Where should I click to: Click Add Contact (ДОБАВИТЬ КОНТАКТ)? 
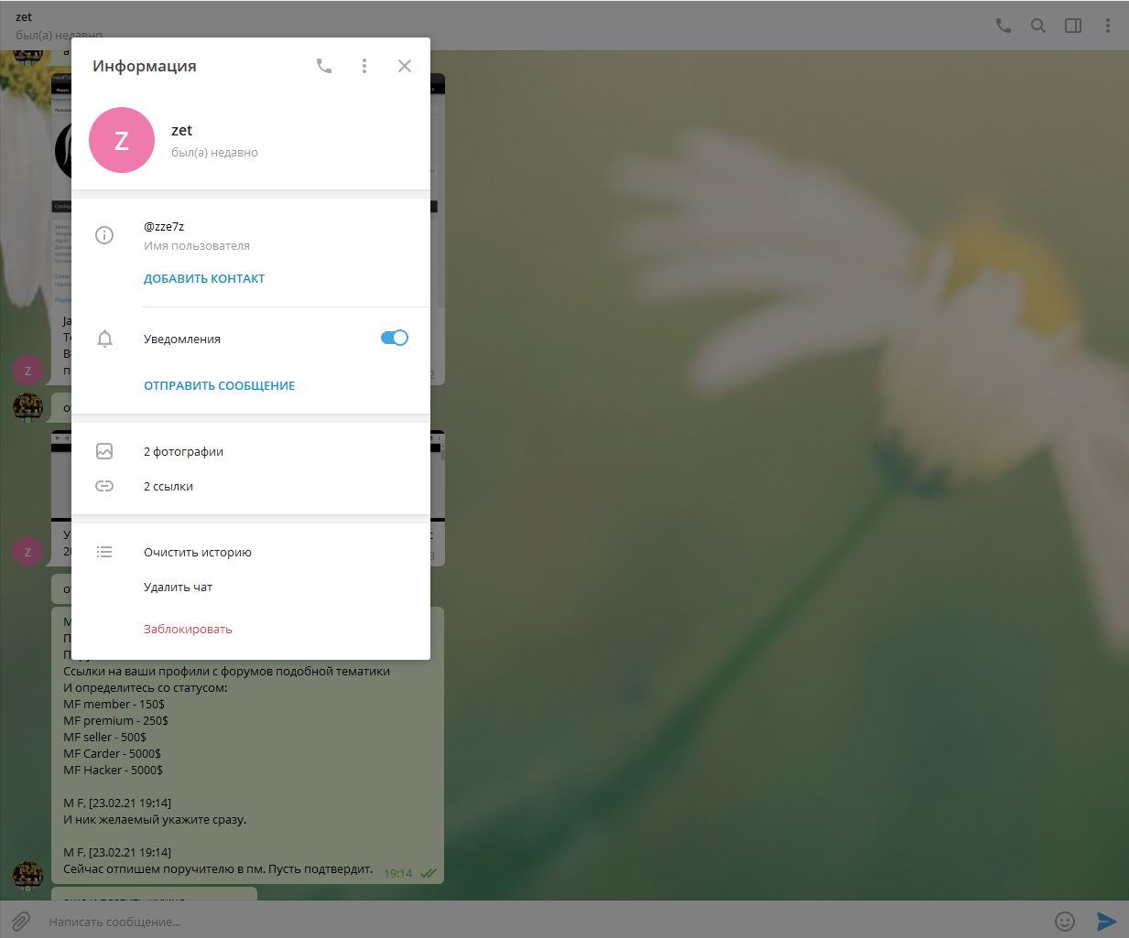coord(204,278)
